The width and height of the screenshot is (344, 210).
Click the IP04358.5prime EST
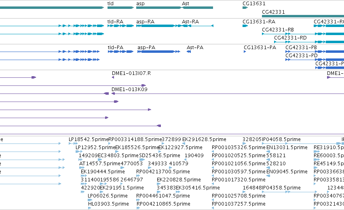point(289,192)
